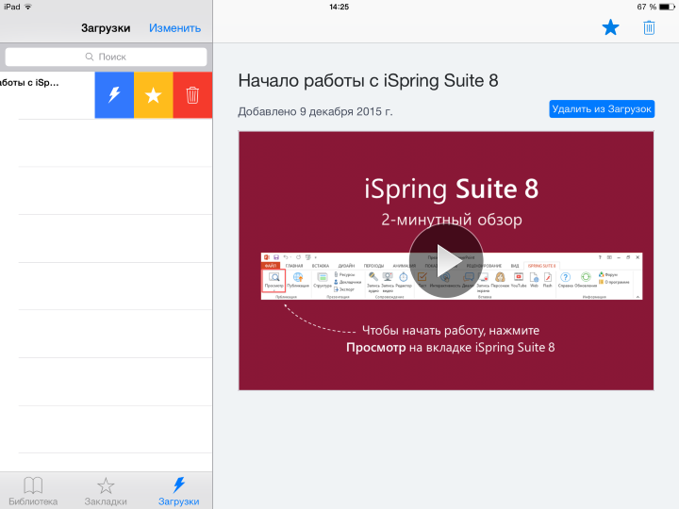Viewport: 679px width, 509px height.
Task: Tap "Изменить" to edit downloads
Action: (175, 28)
